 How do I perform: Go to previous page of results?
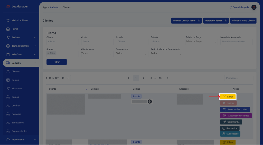click(x=128, y=78)
